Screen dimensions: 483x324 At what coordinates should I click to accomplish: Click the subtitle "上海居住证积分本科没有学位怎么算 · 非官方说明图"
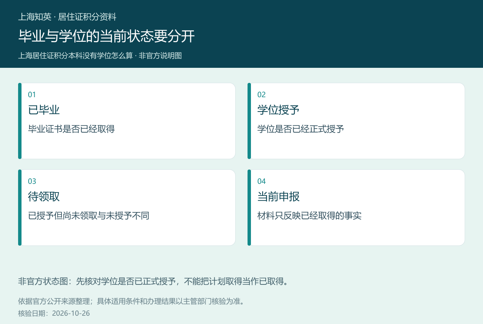pos(100,56)
